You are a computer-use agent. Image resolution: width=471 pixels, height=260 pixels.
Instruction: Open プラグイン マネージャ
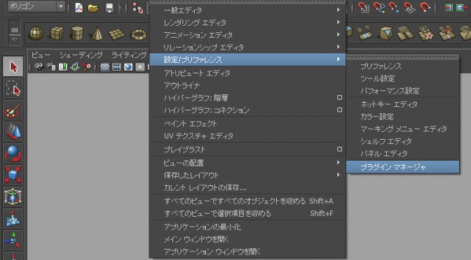pos(402,167)
